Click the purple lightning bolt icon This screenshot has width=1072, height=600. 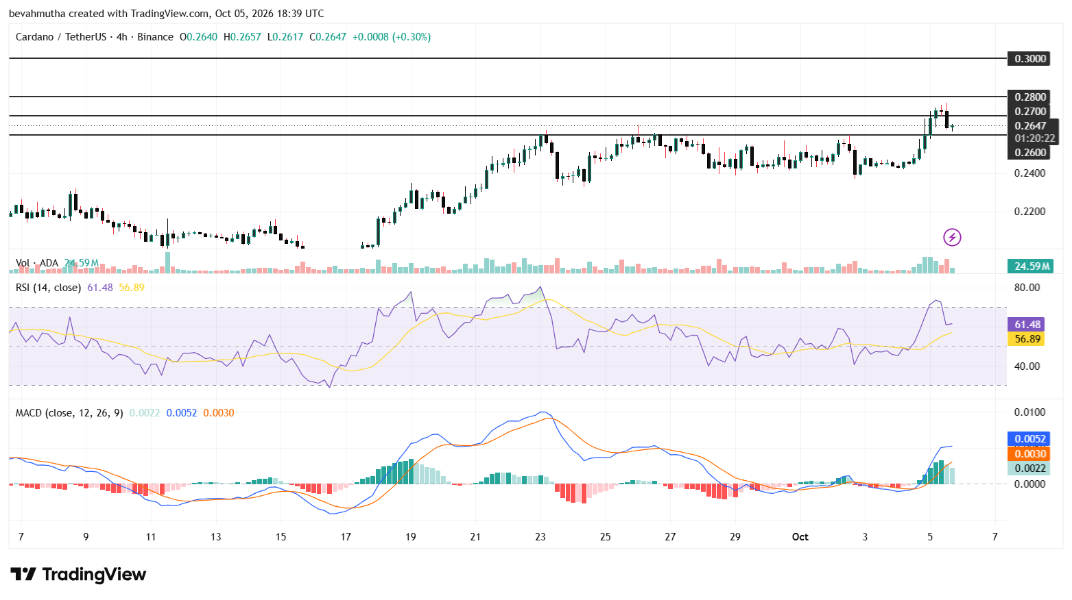pyautogui.click(x=952, y=237)
